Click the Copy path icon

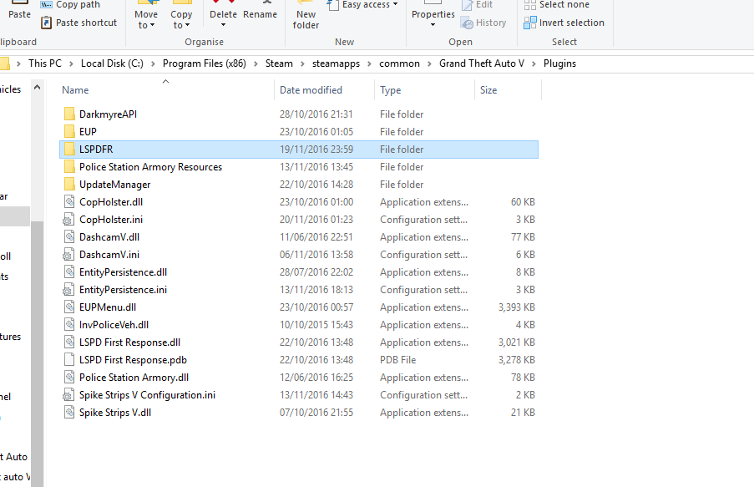point(46,4)
